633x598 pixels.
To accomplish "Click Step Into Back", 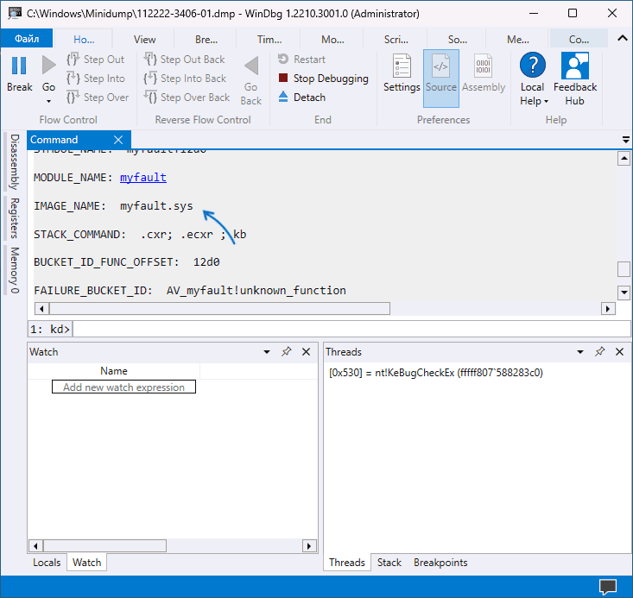I will click(x=186, y=79).
